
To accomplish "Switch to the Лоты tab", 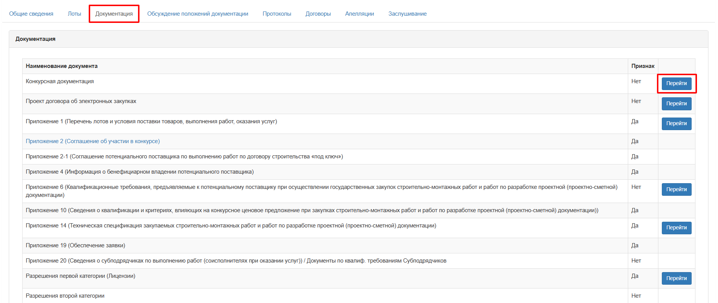I will pyautogui.click(x=75, y=14).
